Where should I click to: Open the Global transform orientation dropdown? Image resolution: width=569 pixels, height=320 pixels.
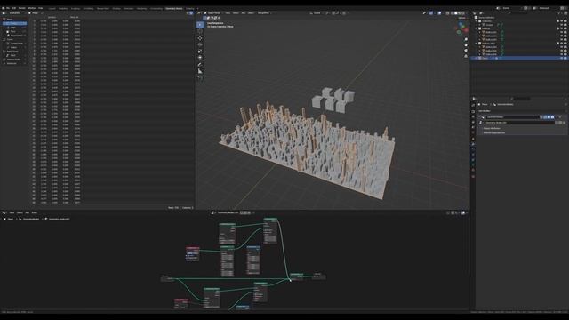pos(317,13)
